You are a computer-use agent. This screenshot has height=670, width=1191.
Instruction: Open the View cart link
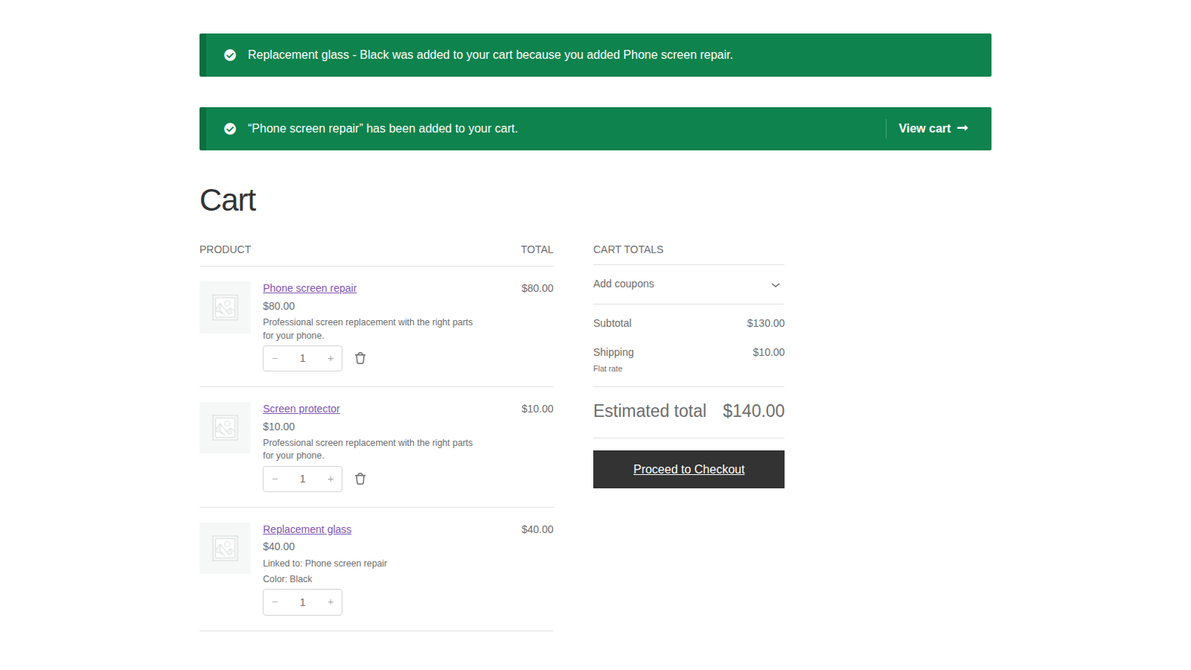(933, 129)
